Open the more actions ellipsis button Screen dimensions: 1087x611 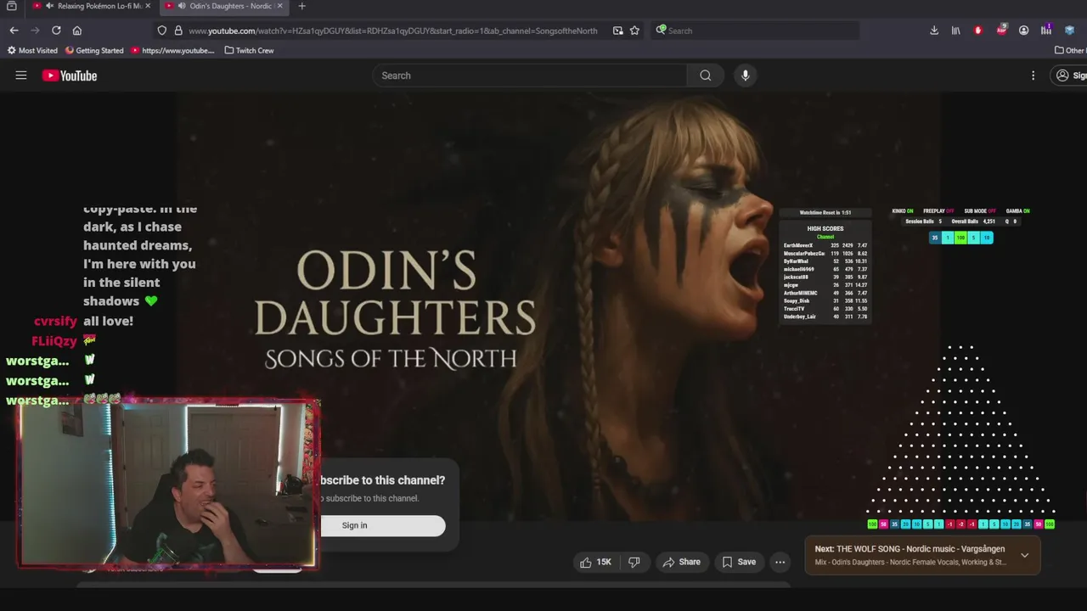tap(780, 562)
